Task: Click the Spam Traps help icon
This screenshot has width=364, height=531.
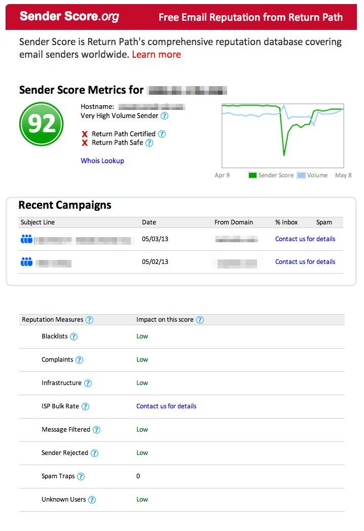Action: (x=81, y=476)
